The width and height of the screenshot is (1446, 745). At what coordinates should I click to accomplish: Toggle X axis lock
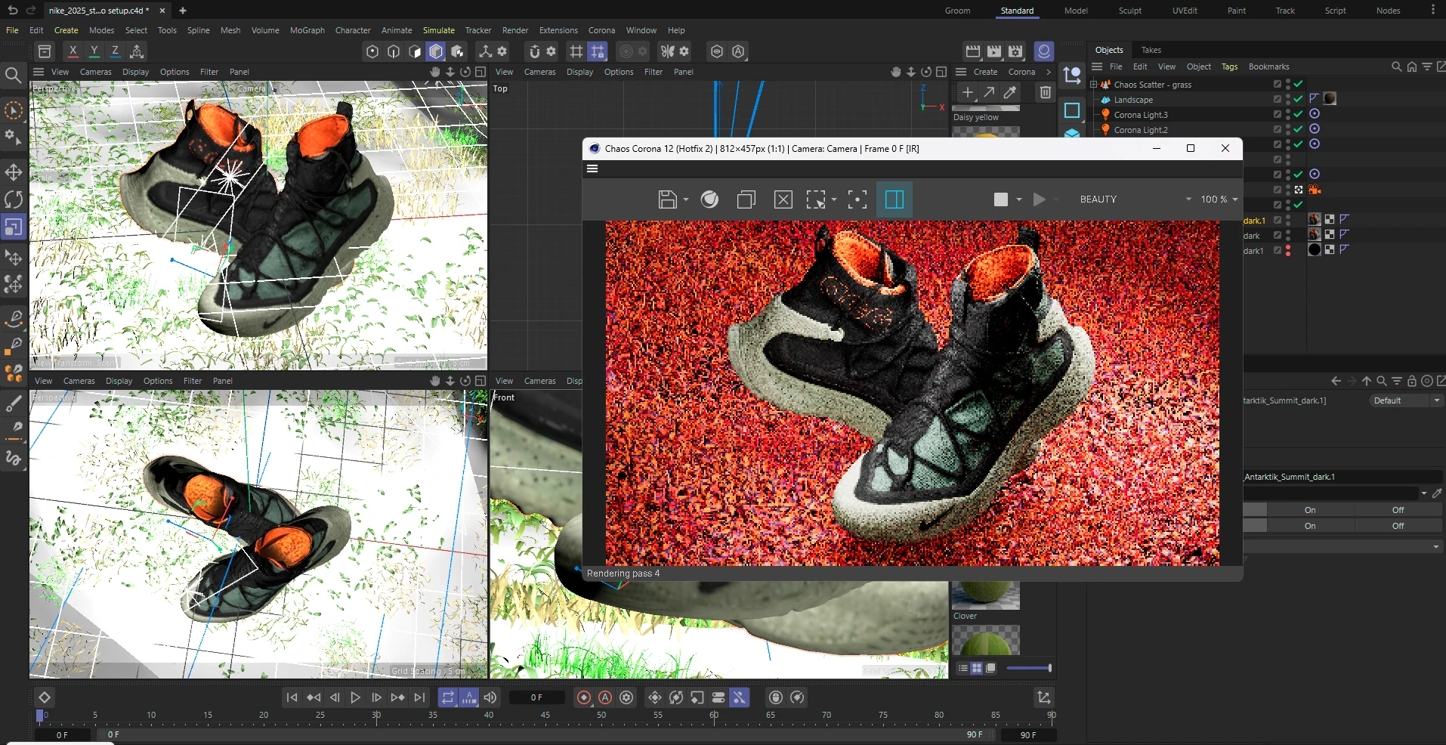click(73, 51)
